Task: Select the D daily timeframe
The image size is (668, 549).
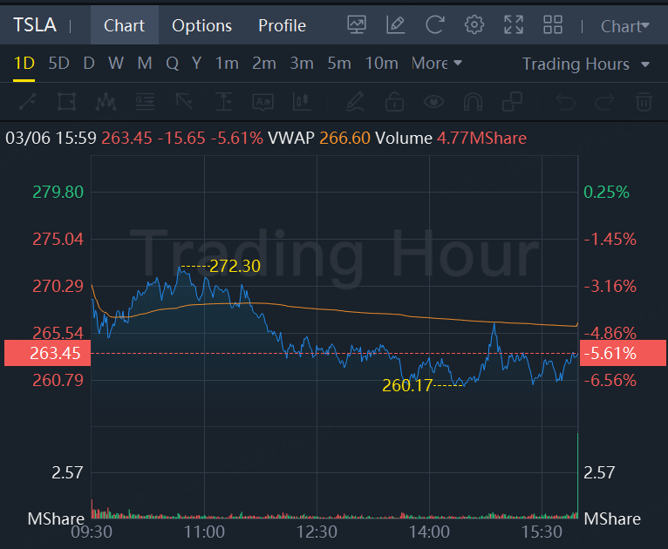Action: (x=89, y=63)
